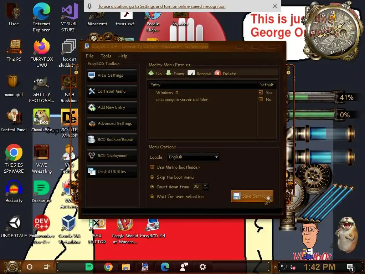Move entry Down with green arrow

[x=175, y=73]
